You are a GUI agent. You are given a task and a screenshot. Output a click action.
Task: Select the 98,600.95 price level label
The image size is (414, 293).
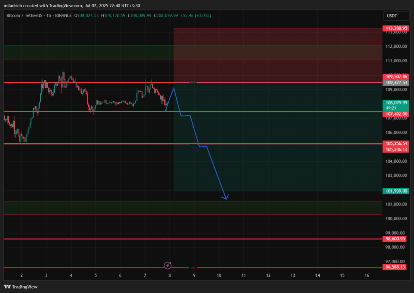point(396,239)
